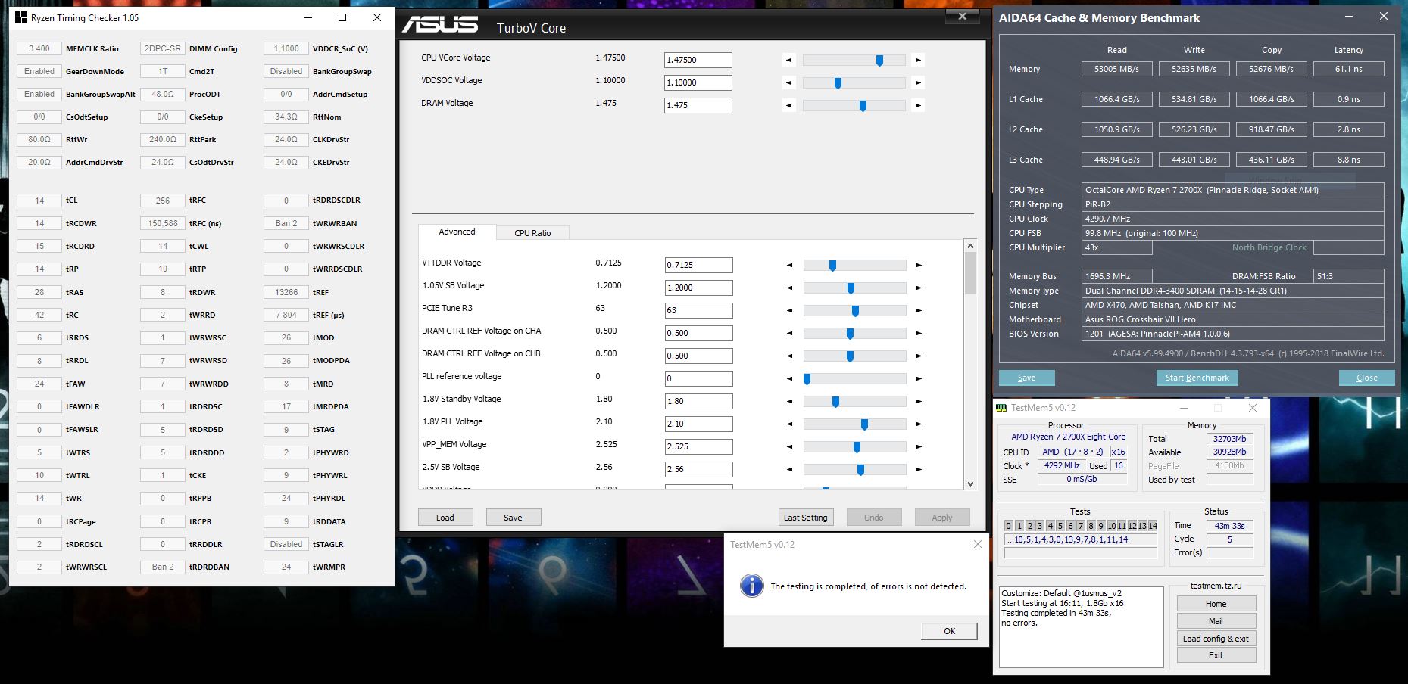
Task: Click the Save button in TurboV Core
Action: click(514, 518)
